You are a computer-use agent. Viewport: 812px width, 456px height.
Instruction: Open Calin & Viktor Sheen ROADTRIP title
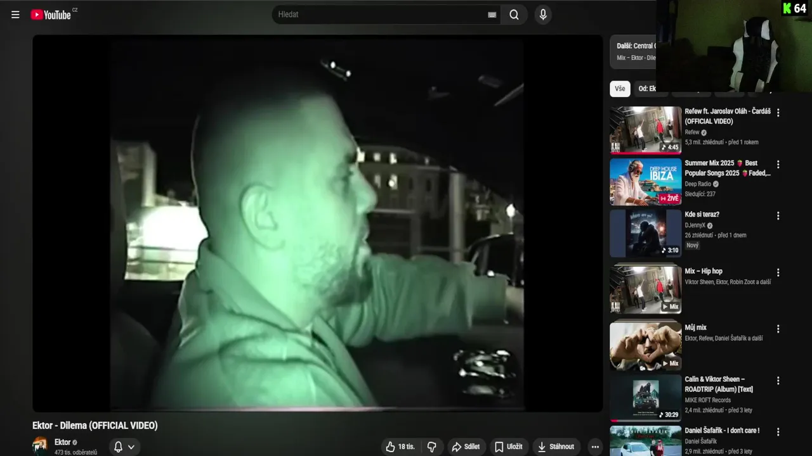tap(719, 384)
